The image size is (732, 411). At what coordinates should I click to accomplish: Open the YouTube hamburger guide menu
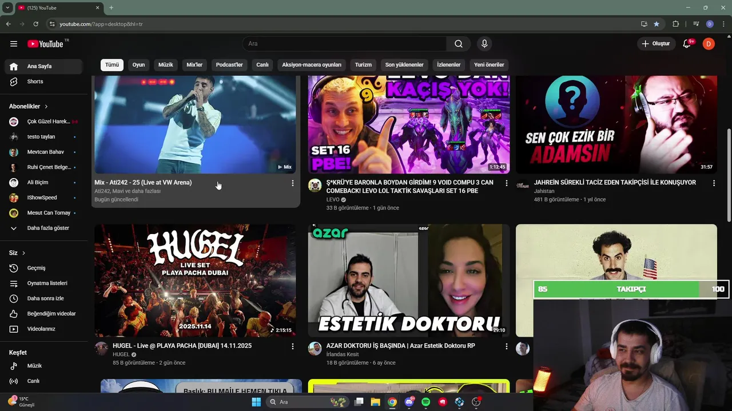14,44
